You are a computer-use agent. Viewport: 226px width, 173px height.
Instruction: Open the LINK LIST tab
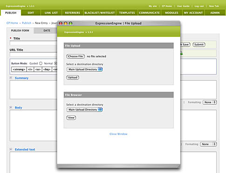(51, 13)
